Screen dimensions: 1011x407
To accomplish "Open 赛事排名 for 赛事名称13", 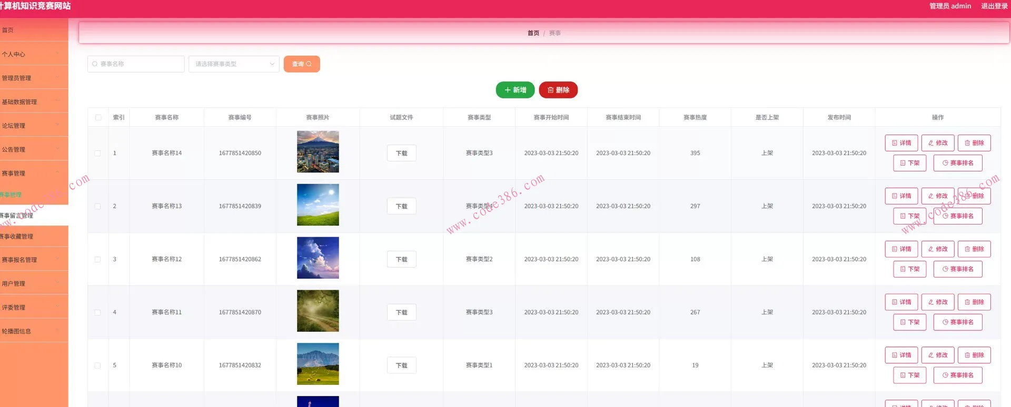I will 958,216.
